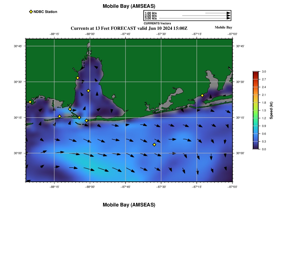This screenshot has width=284, height=272.
Task: Click the 'Speed (kt)' colorbar label
Action: coord(271,110)
